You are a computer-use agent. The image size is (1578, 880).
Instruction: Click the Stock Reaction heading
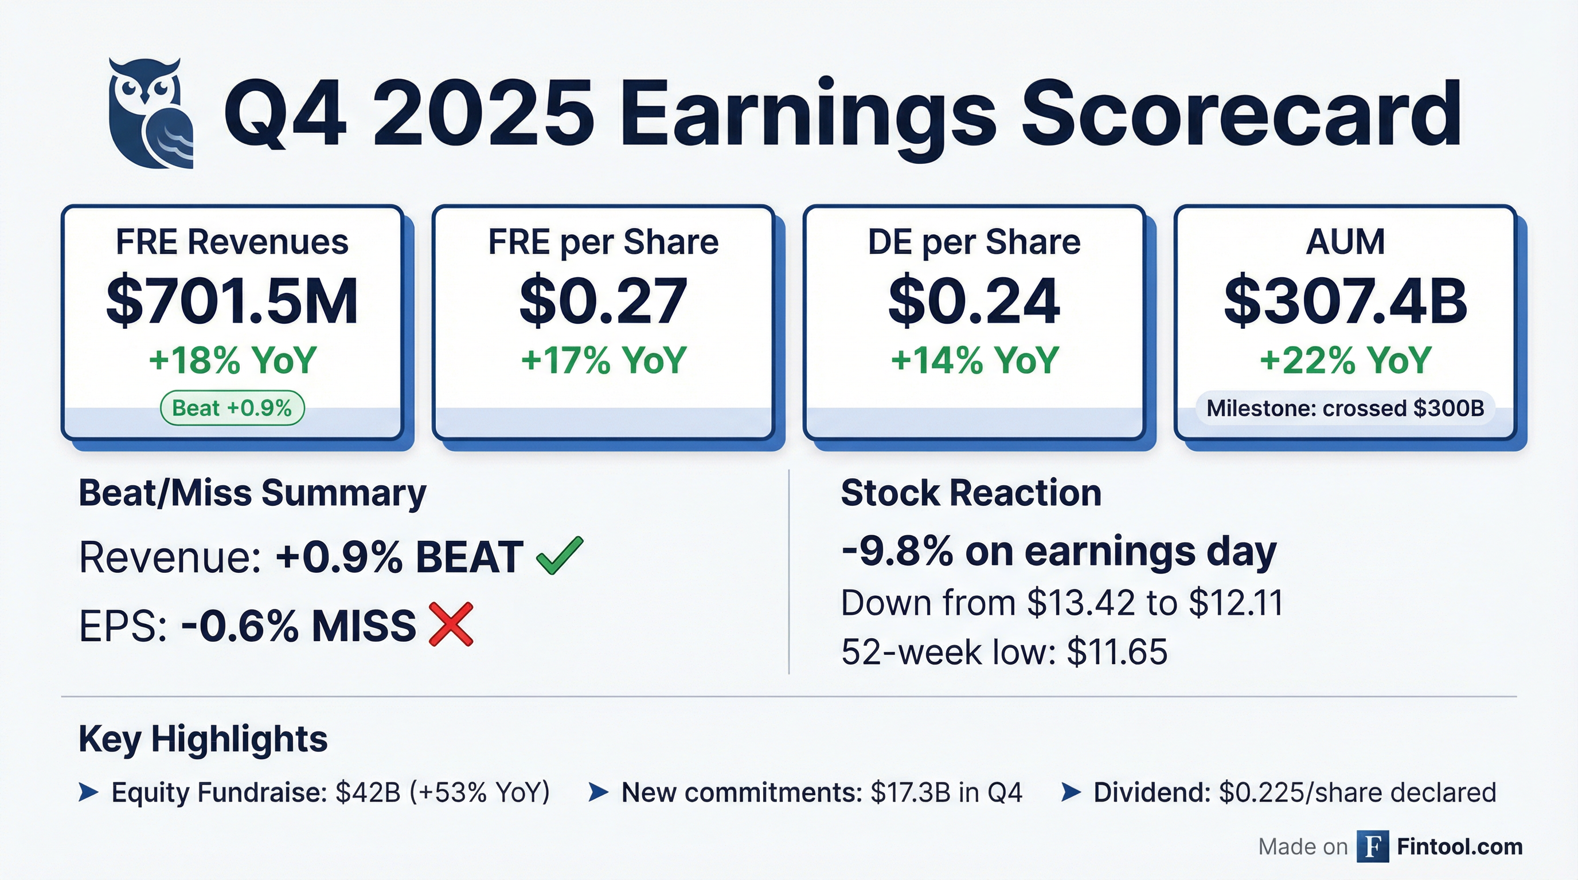(971, 493)
